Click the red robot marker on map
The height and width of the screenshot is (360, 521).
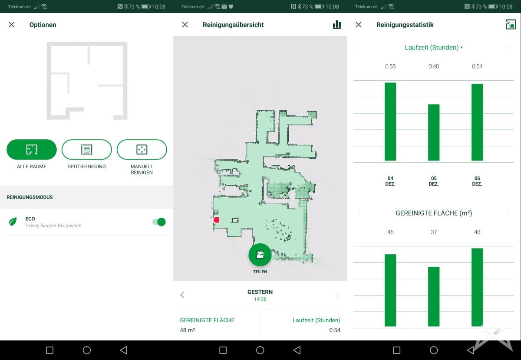pos(216,220)
